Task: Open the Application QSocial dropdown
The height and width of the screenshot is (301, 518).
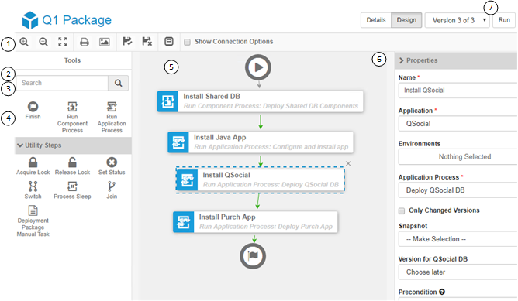Action: [458, 124]
